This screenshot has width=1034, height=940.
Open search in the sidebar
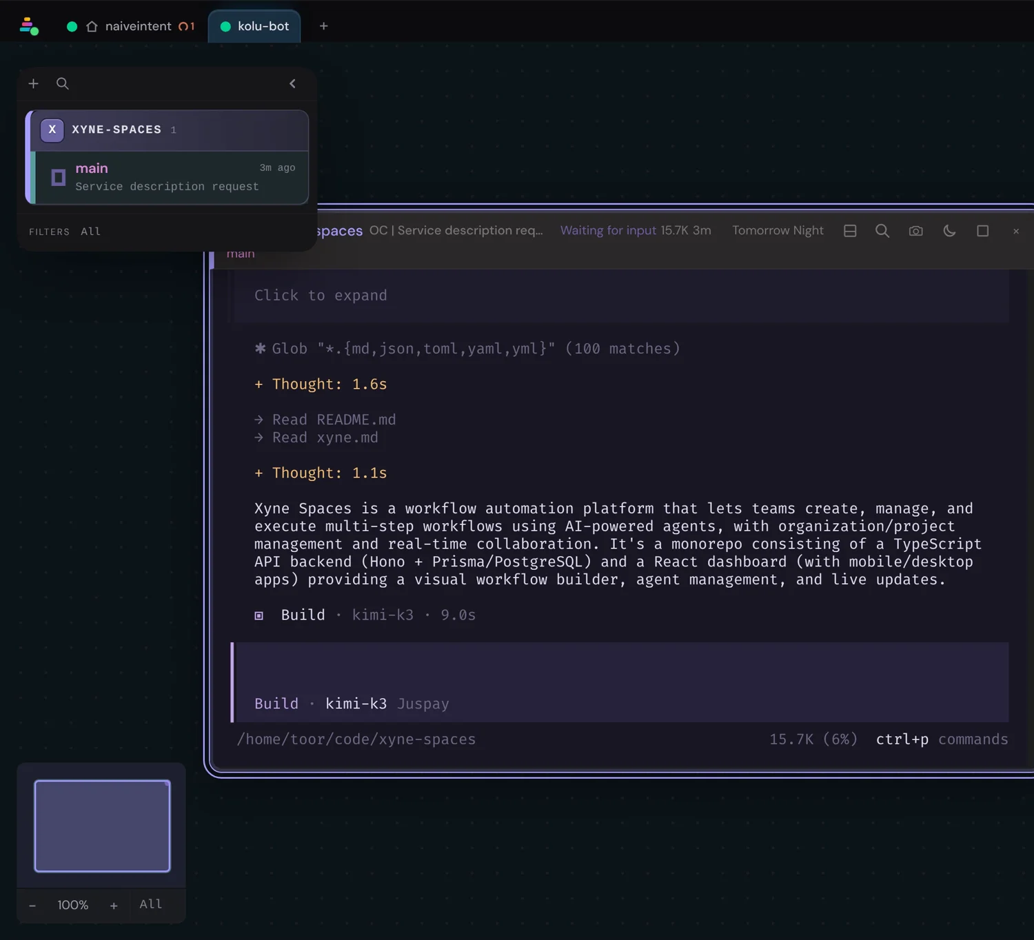(x=63, y=83)
